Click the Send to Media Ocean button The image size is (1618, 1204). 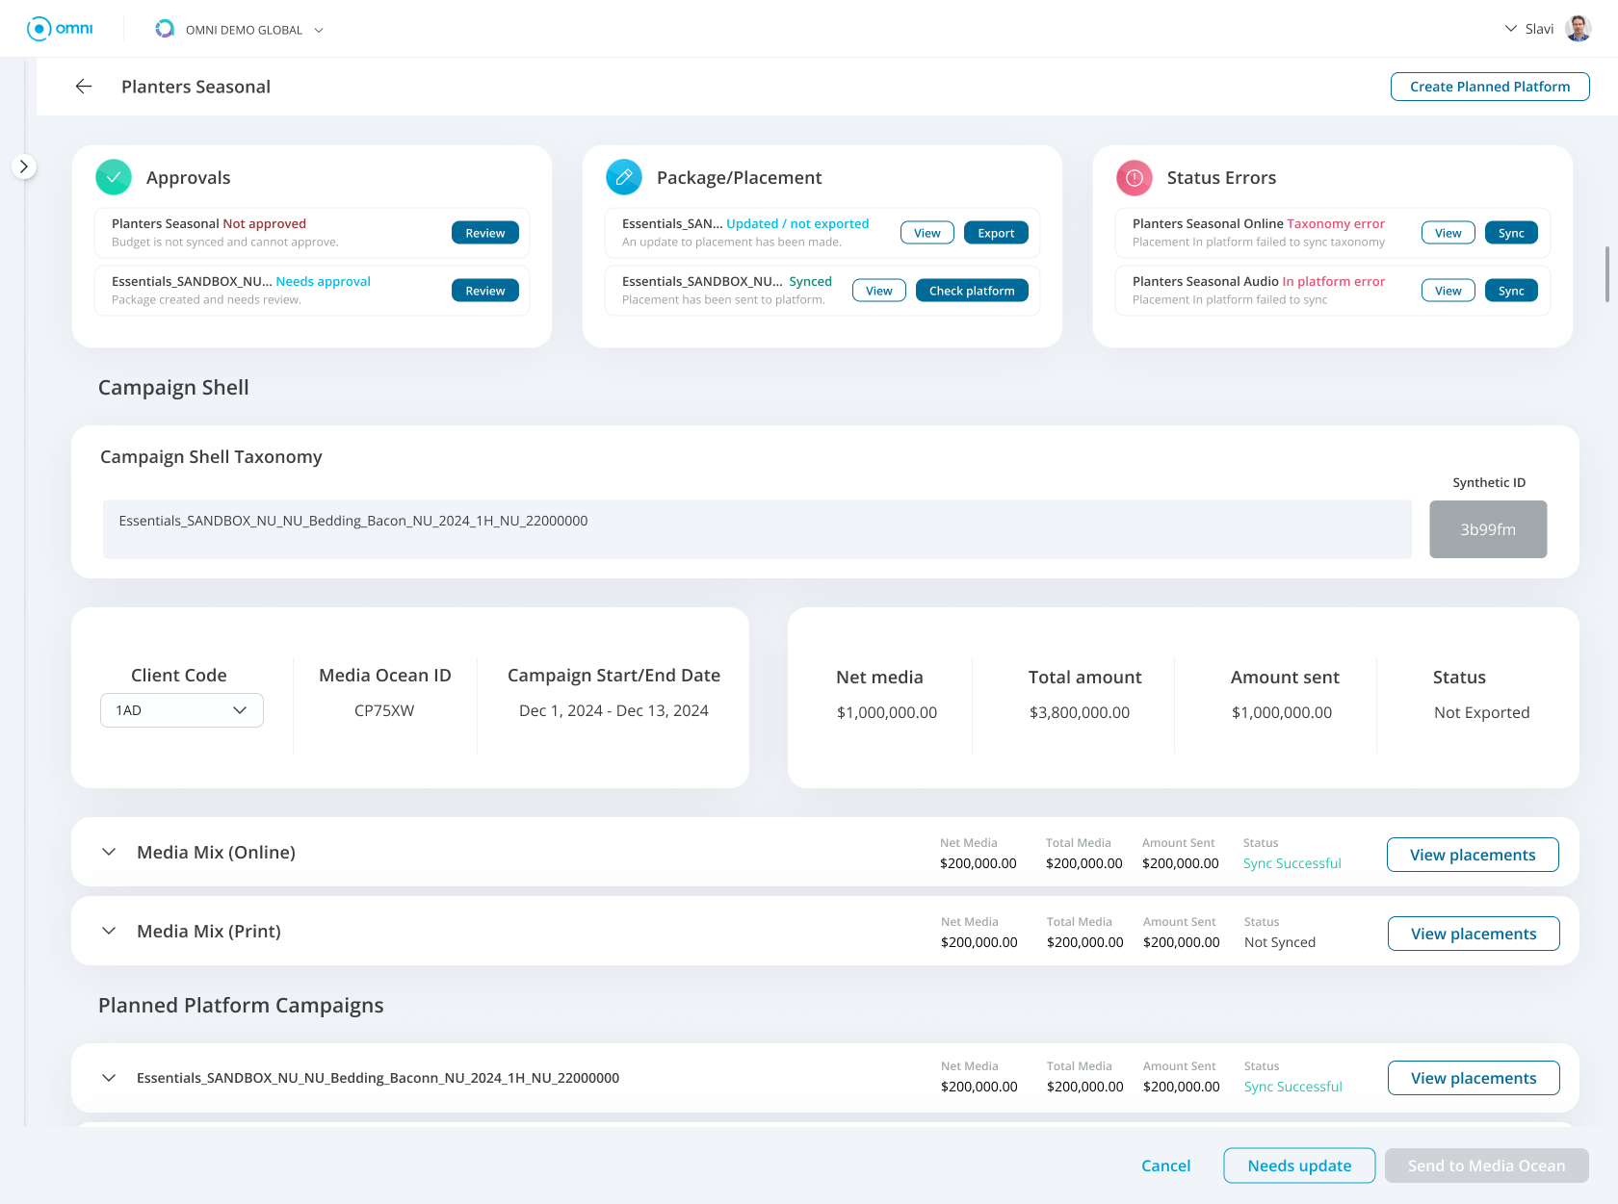(x=1486, y=1166)
